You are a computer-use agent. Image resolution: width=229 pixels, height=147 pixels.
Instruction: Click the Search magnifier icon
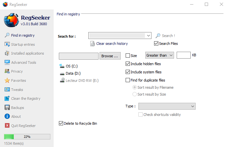click(158, 36)
